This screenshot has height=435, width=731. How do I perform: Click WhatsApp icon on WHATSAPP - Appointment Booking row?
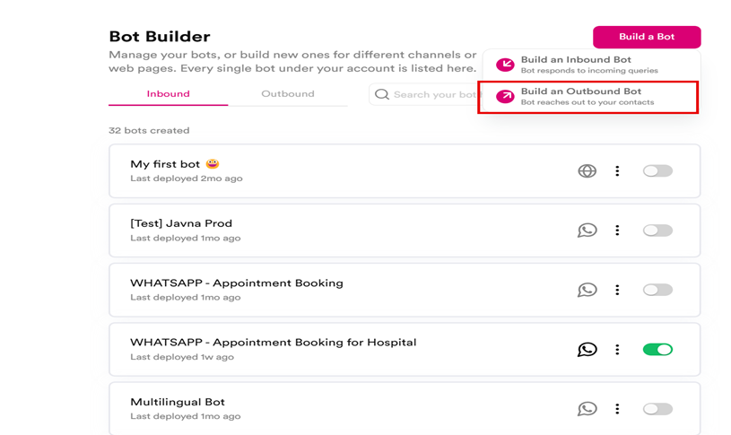587,290
